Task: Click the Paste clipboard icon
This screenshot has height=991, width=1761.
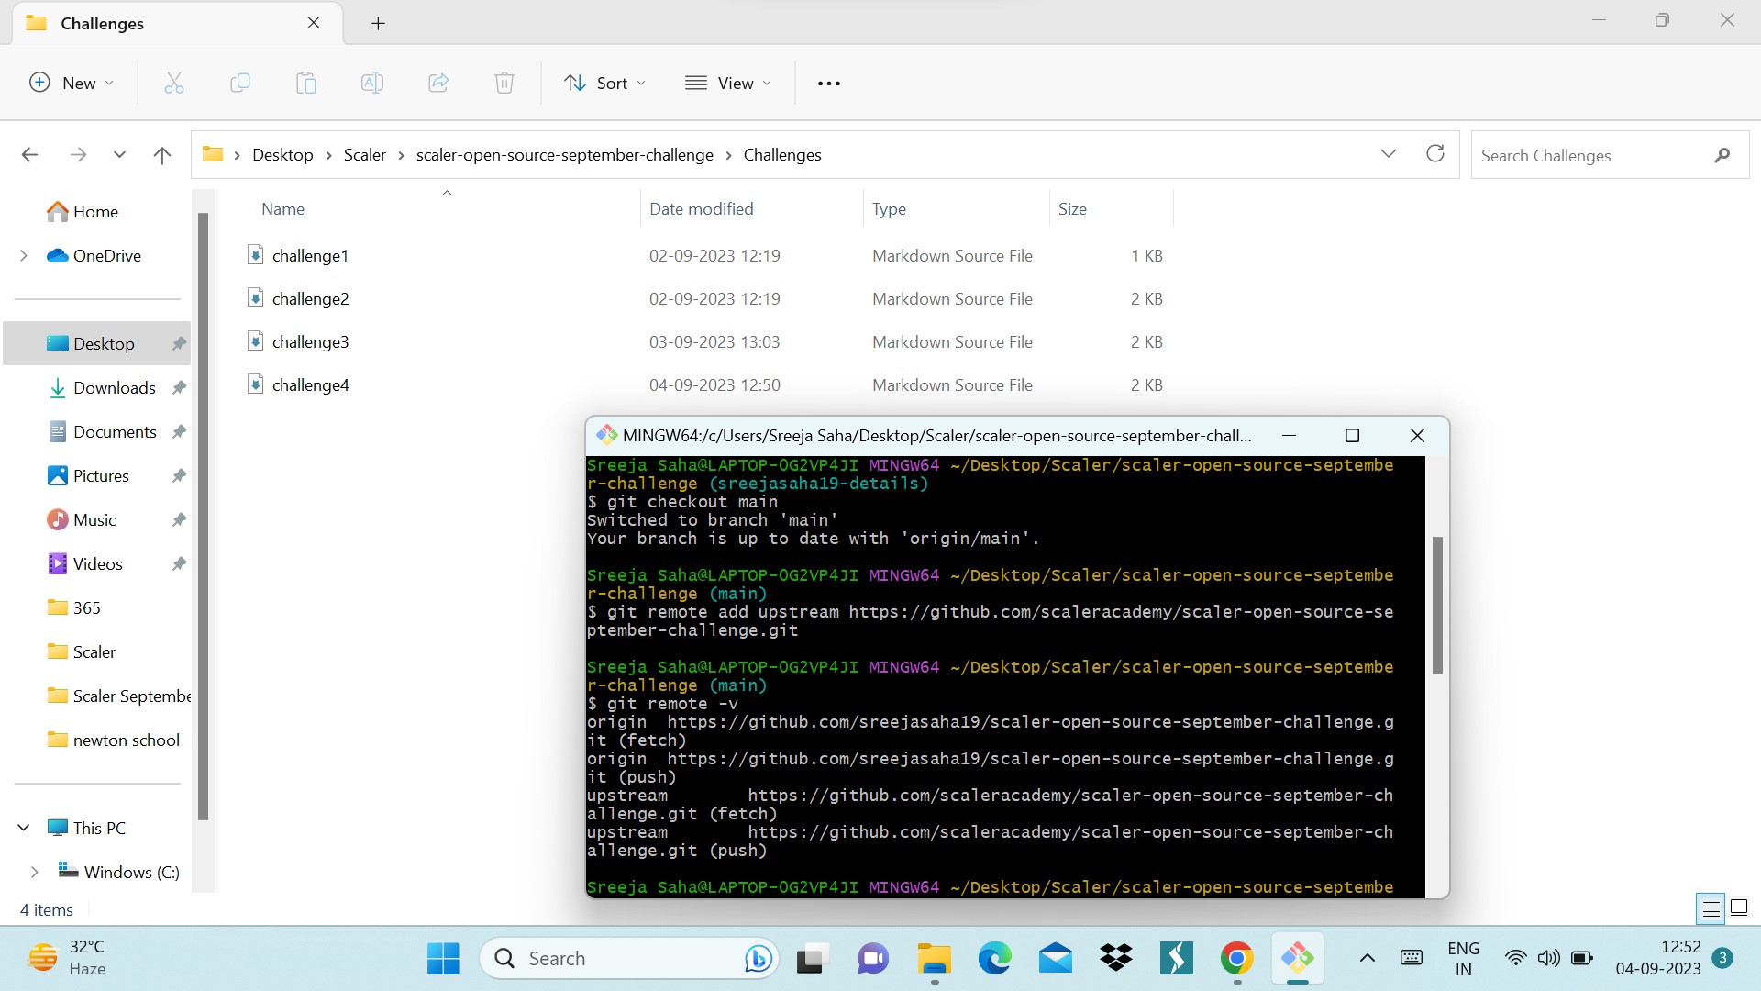Action: tap(306, 84)
